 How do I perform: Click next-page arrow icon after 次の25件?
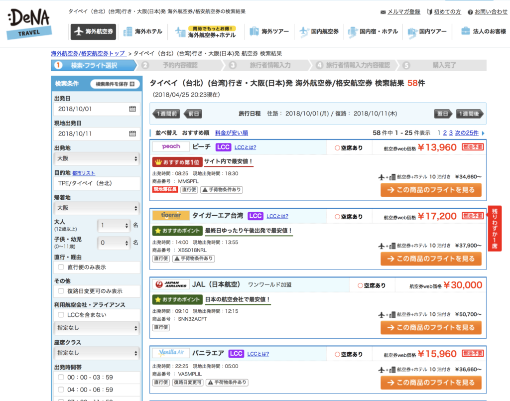[483, 133]
